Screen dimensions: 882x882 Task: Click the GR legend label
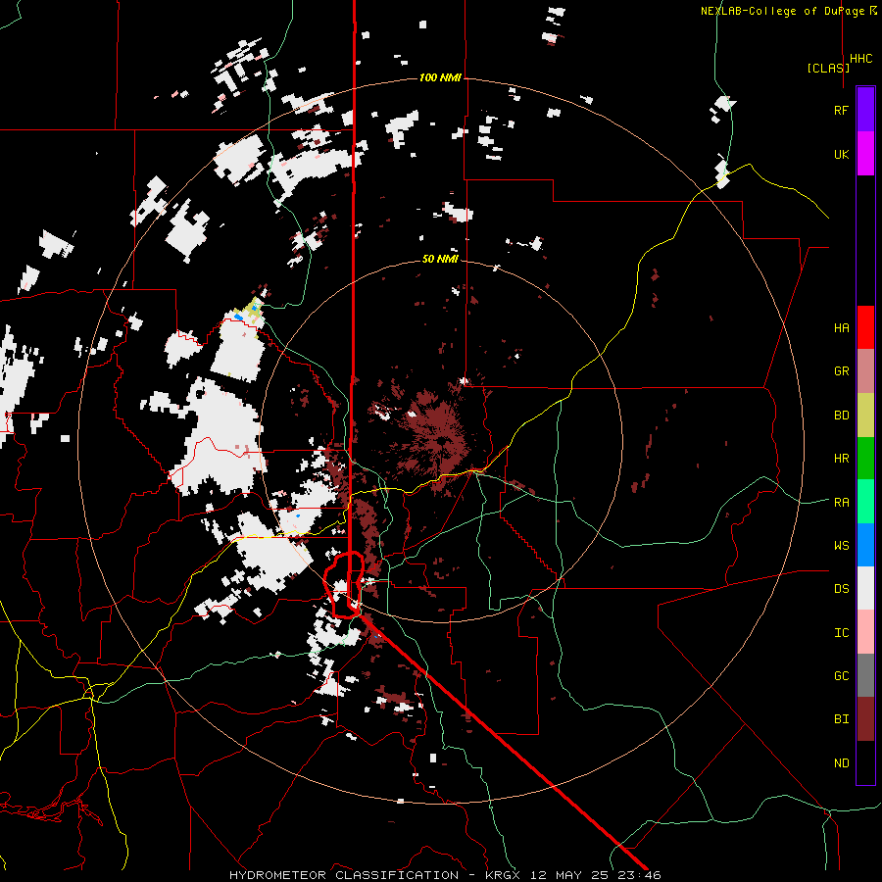point(841,371)
